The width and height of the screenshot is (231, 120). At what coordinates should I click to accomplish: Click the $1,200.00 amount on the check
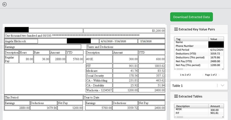(x=158, y=31)
